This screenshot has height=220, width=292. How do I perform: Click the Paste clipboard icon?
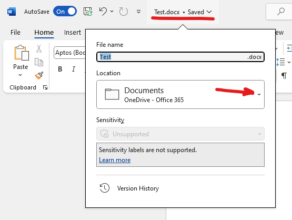[22, 53]
